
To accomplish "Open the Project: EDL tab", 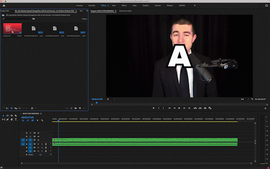I will (x=5, y=11).
